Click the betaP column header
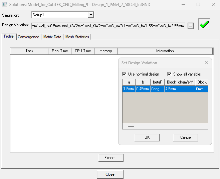Image resolution: width=220 pixels, height=179 pixels. [158, 83]
